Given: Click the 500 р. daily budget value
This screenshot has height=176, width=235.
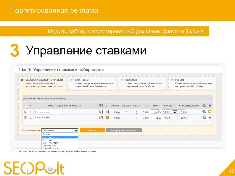Looking at the screenshot, I should pos(184,118).
